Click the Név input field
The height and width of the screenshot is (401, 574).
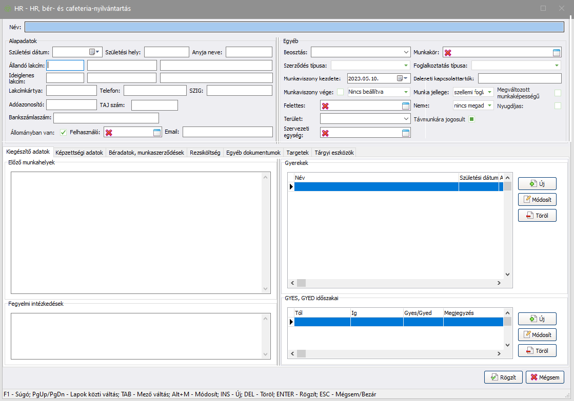tap(298, 27)
